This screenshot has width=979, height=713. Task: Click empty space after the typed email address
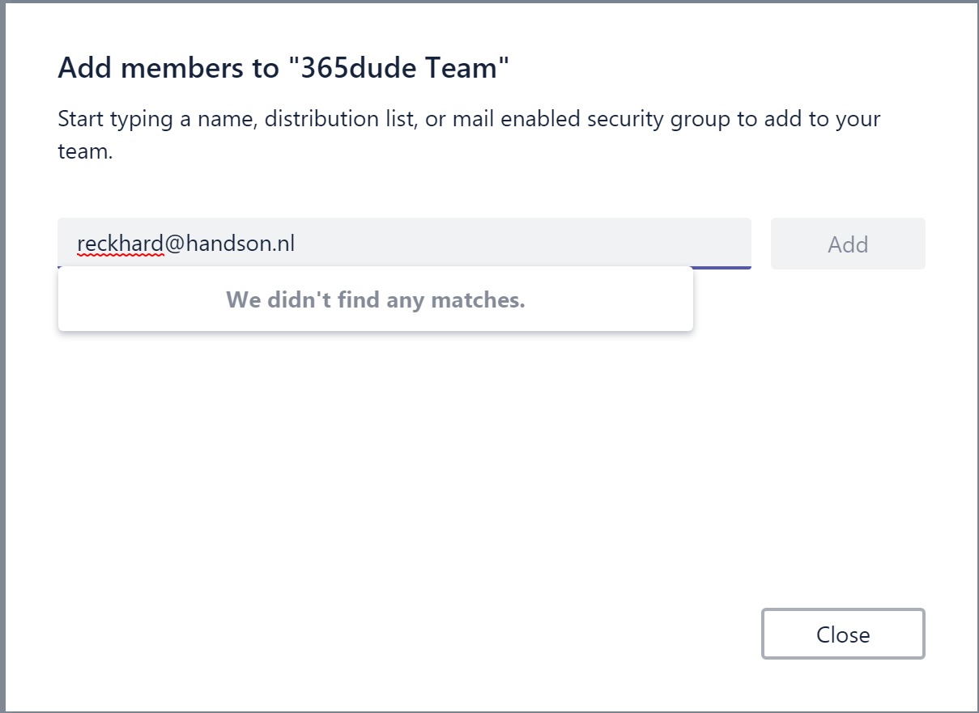[x=518, y=243]
